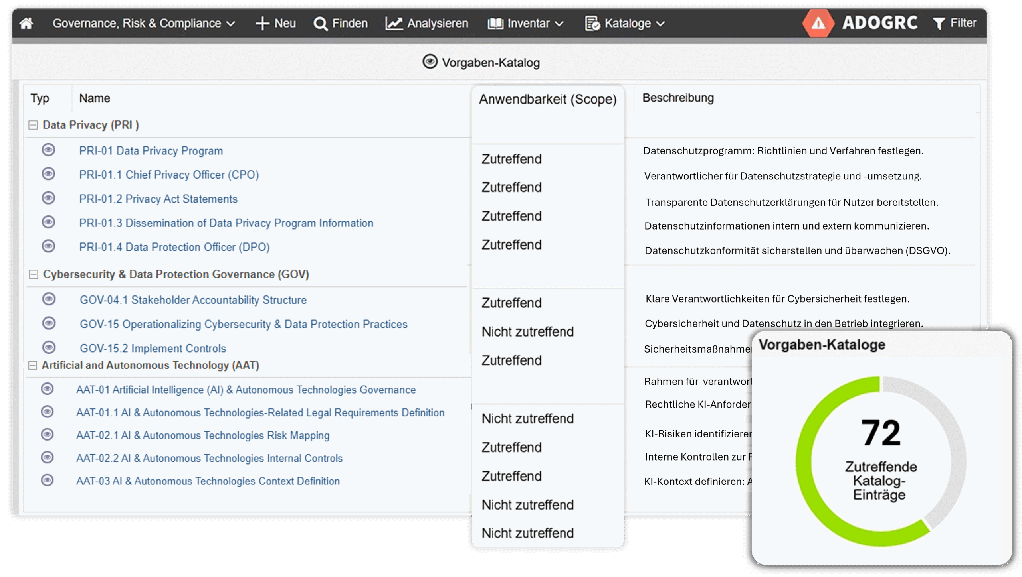This screenshot has width=1022, height=577.
Task: Open PRI-01.1 Chief Privacy Officer link
Action: [169, 175]
